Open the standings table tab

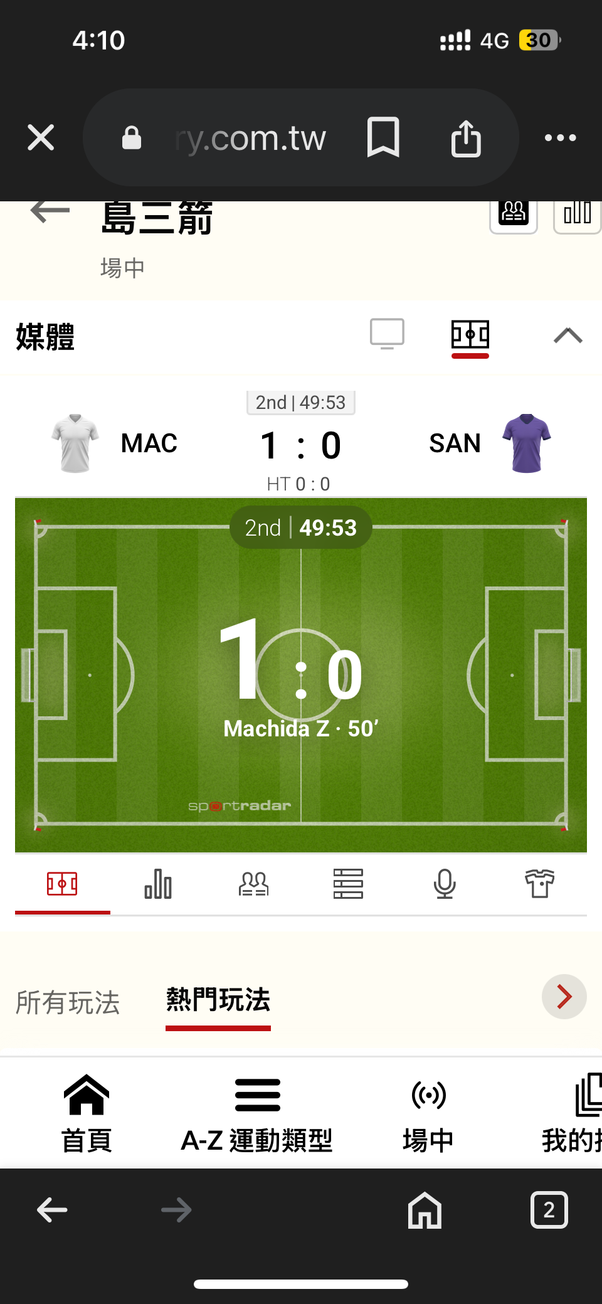tap(348, 884)
